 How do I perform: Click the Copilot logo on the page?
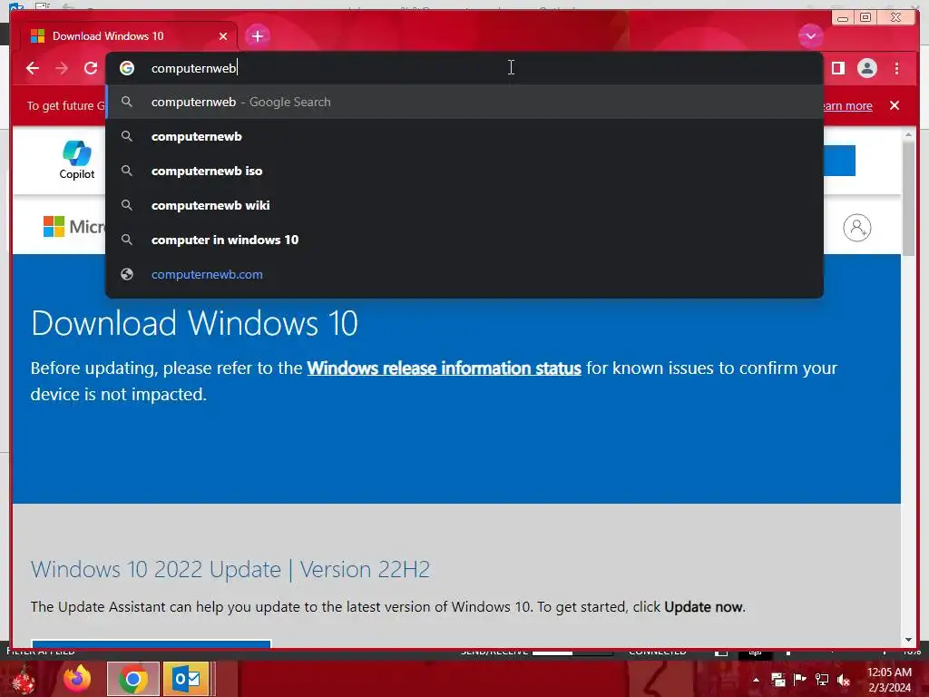[77, 160]
